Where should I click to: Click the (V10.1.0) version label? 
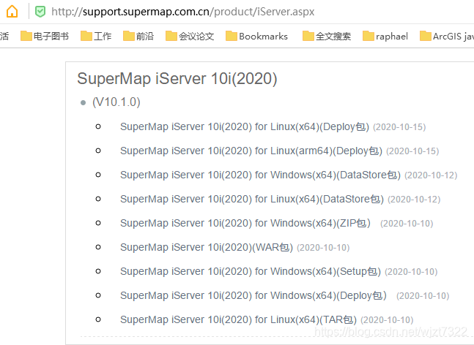click(116, 102)
